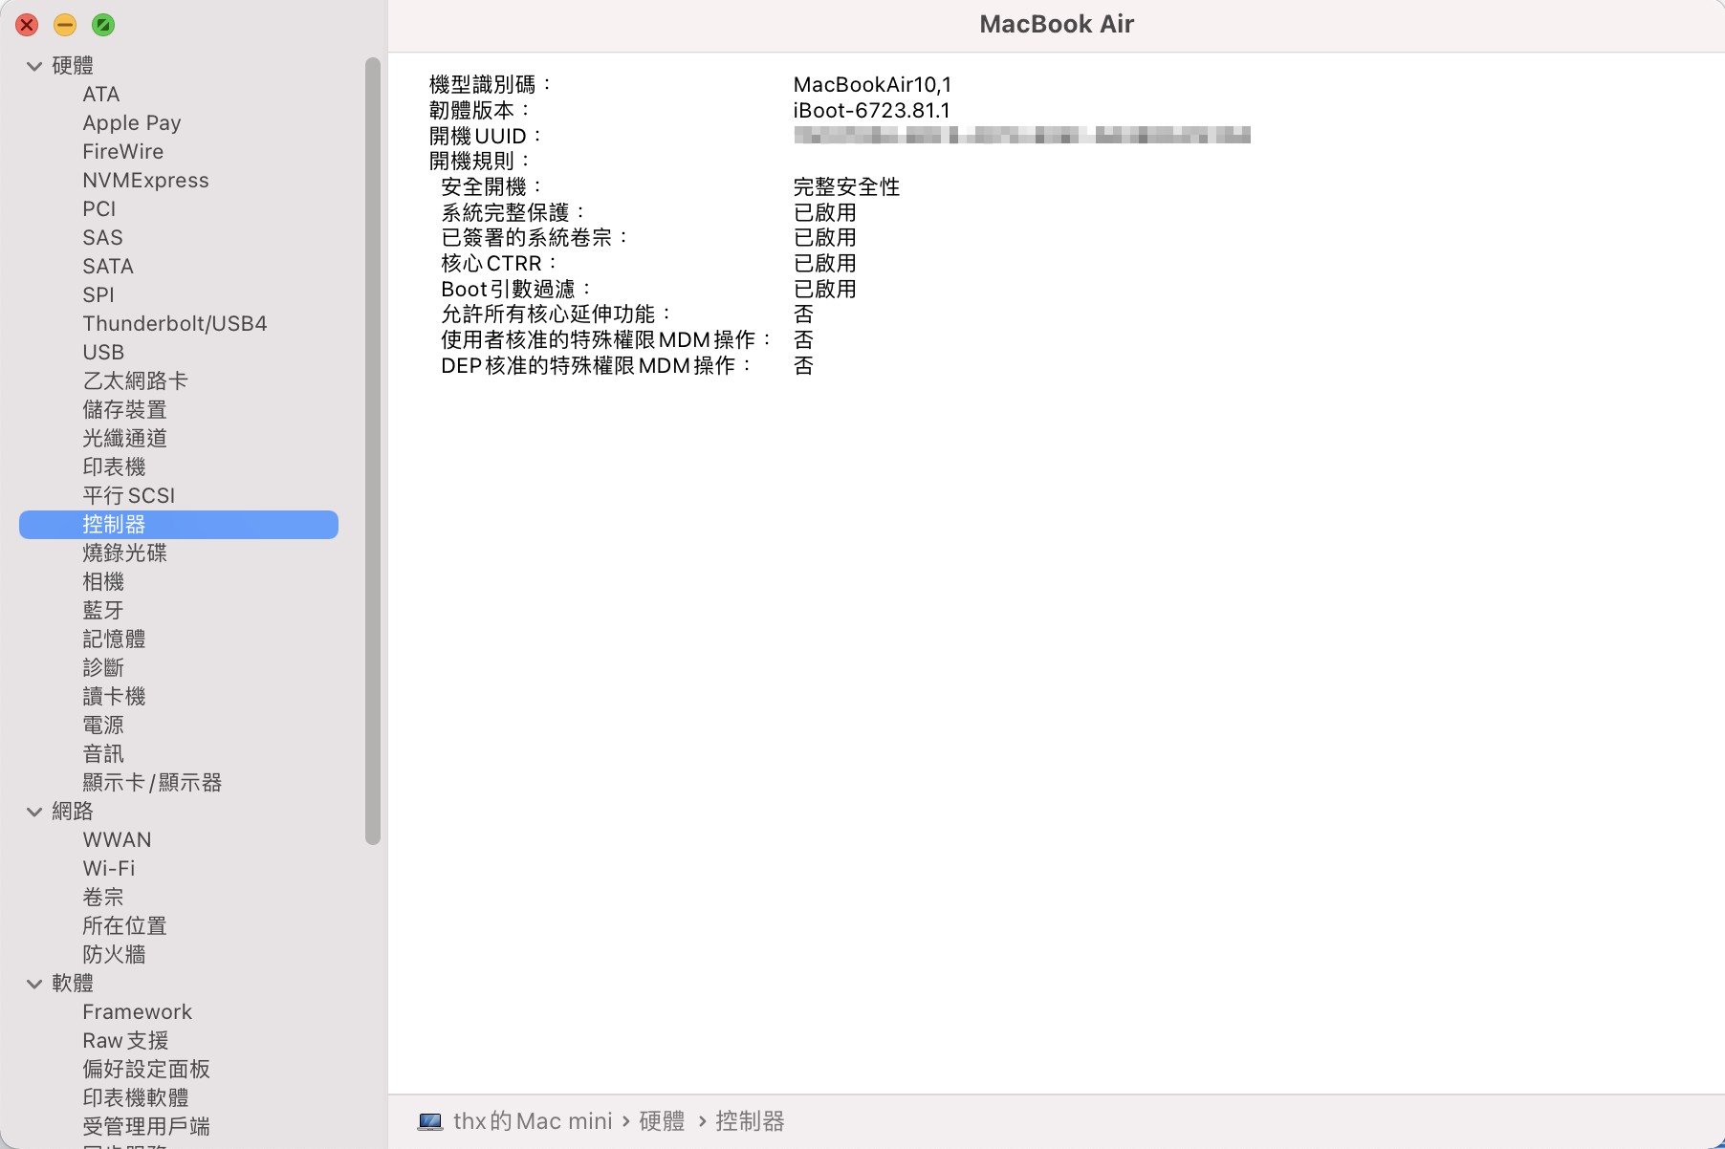Click the computer icon in the path bar
The width and height of the screenshot is (1725, 1149).
pos(430,1121)
